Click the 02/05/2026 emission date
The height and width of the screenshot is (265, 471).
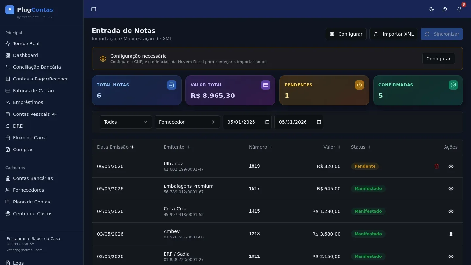(110, 256)
